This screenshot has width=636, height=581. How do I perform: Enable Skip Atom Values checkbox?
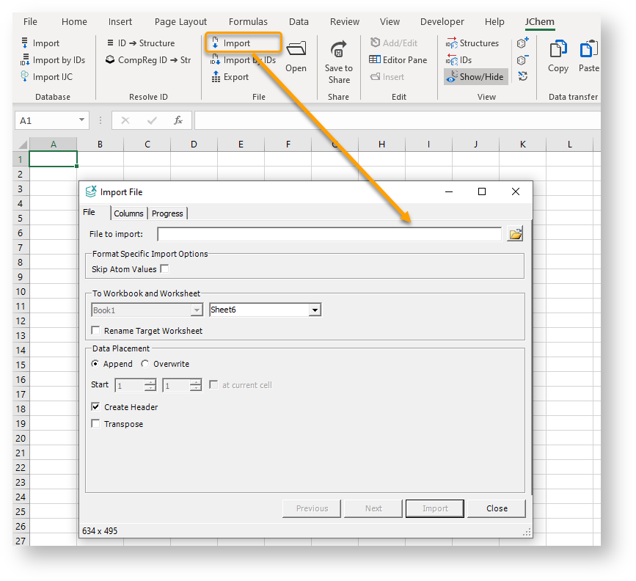click(x=164, y=269)
